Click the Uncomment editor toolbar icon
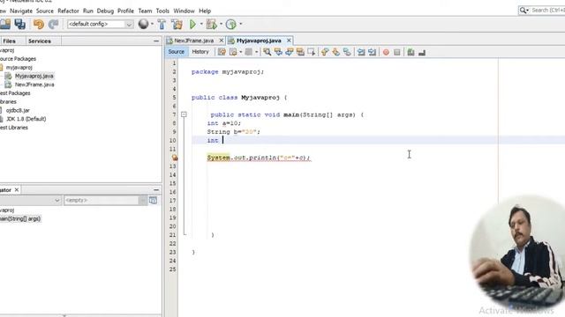565x317 pixels. point(422,53)
